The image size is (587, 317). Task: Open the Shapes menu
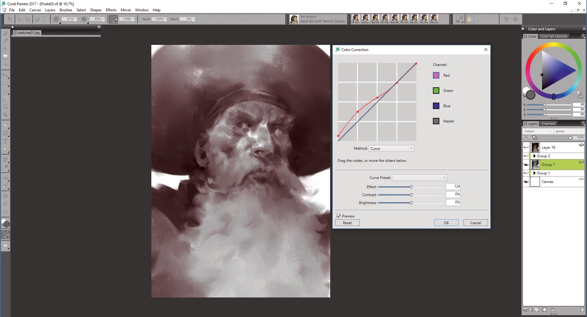(96, 10)
